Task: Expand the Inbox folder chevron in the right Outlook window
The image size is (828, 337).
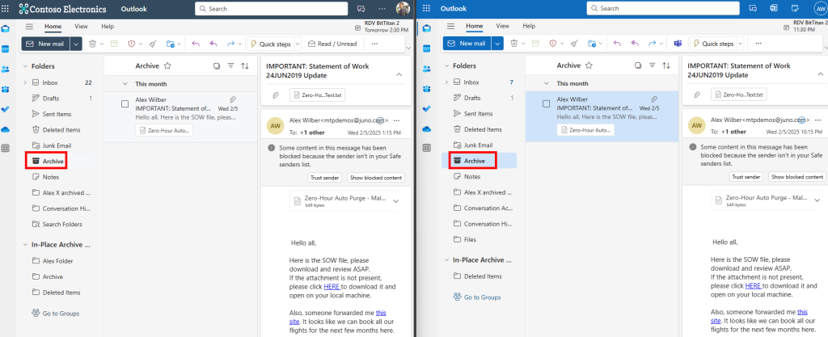Action: pos(446,82)
